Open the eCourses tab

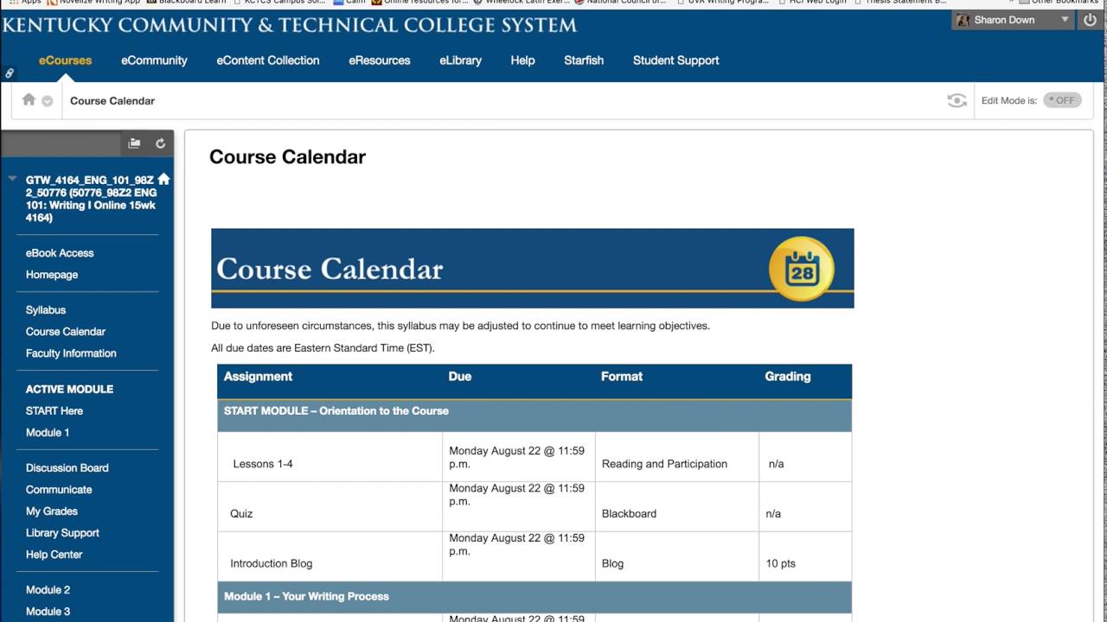[x=66, y=60]
